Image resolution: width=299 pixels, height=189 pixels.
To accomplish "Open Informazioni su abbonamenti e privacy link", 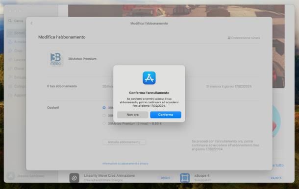I will coord(125,164).
